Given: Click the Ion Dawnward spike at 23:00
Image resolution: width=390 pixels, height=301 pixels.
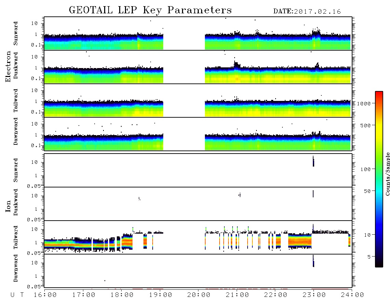Looking at the screenshot, I should [314, 261].
